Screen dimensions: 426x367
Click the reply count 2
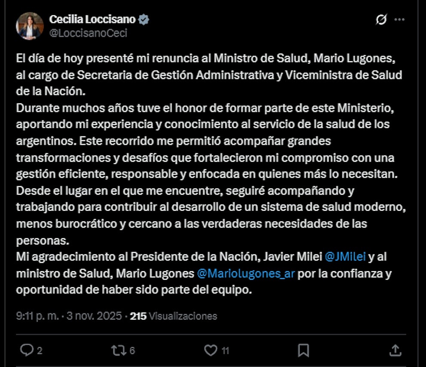(40, 351)
